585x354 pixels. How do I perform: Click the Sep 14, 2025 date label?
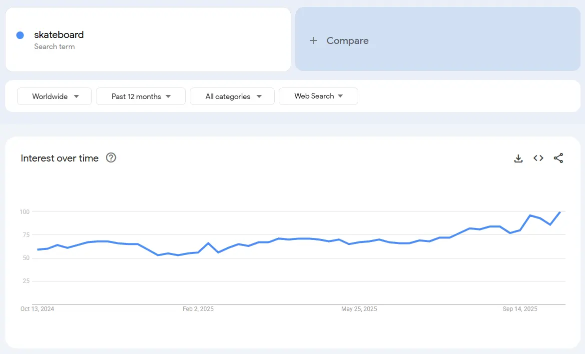pyautogui.click(x=520, y=309)
